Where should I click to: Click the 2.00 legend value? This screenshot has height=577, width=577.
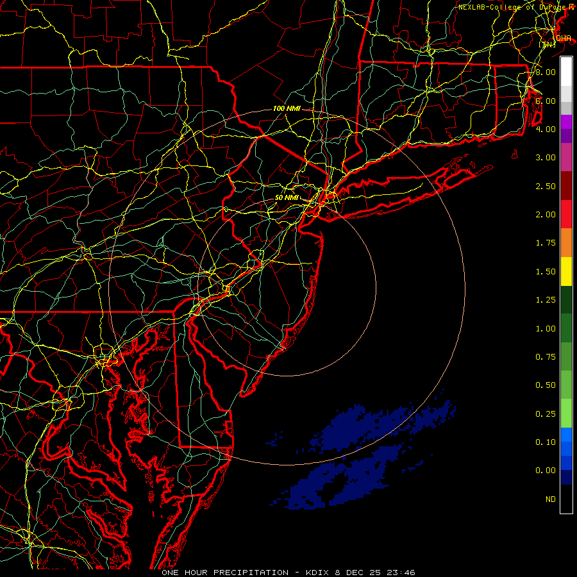pyautogui.click(x=546, y=215)
